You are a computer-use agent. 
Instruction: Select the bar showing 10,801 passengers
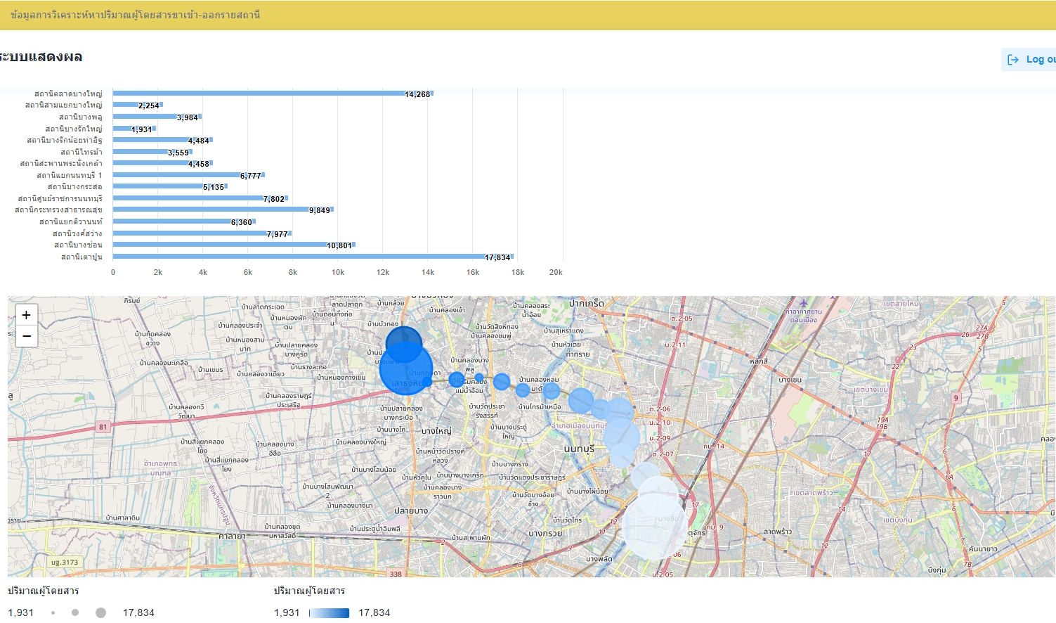233,245
